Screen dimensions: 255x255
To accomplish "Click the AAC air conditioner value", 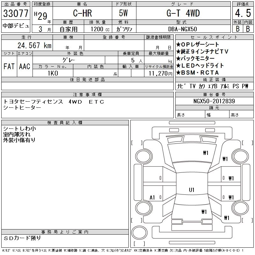I will (25, 66).
